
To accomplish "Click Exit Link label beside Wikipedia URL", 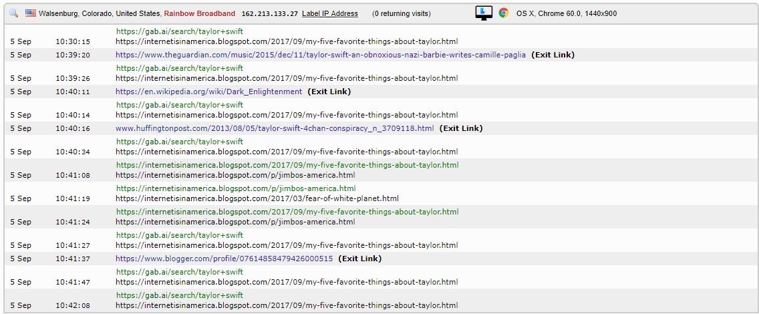I will tap(329, 92).
